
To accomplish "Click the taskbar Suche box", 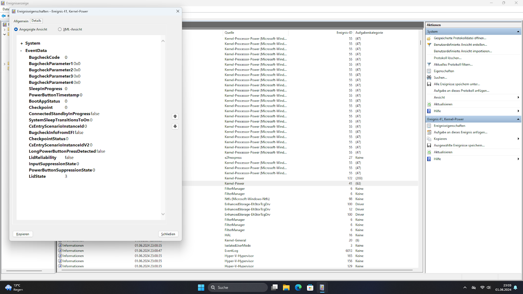I will tap(238, 287).
